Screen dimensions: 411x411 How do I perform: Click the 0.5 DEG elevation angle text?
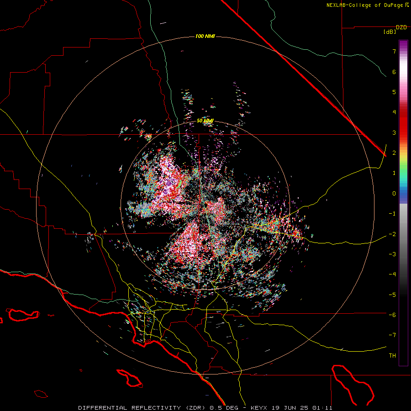coord(224,408)
